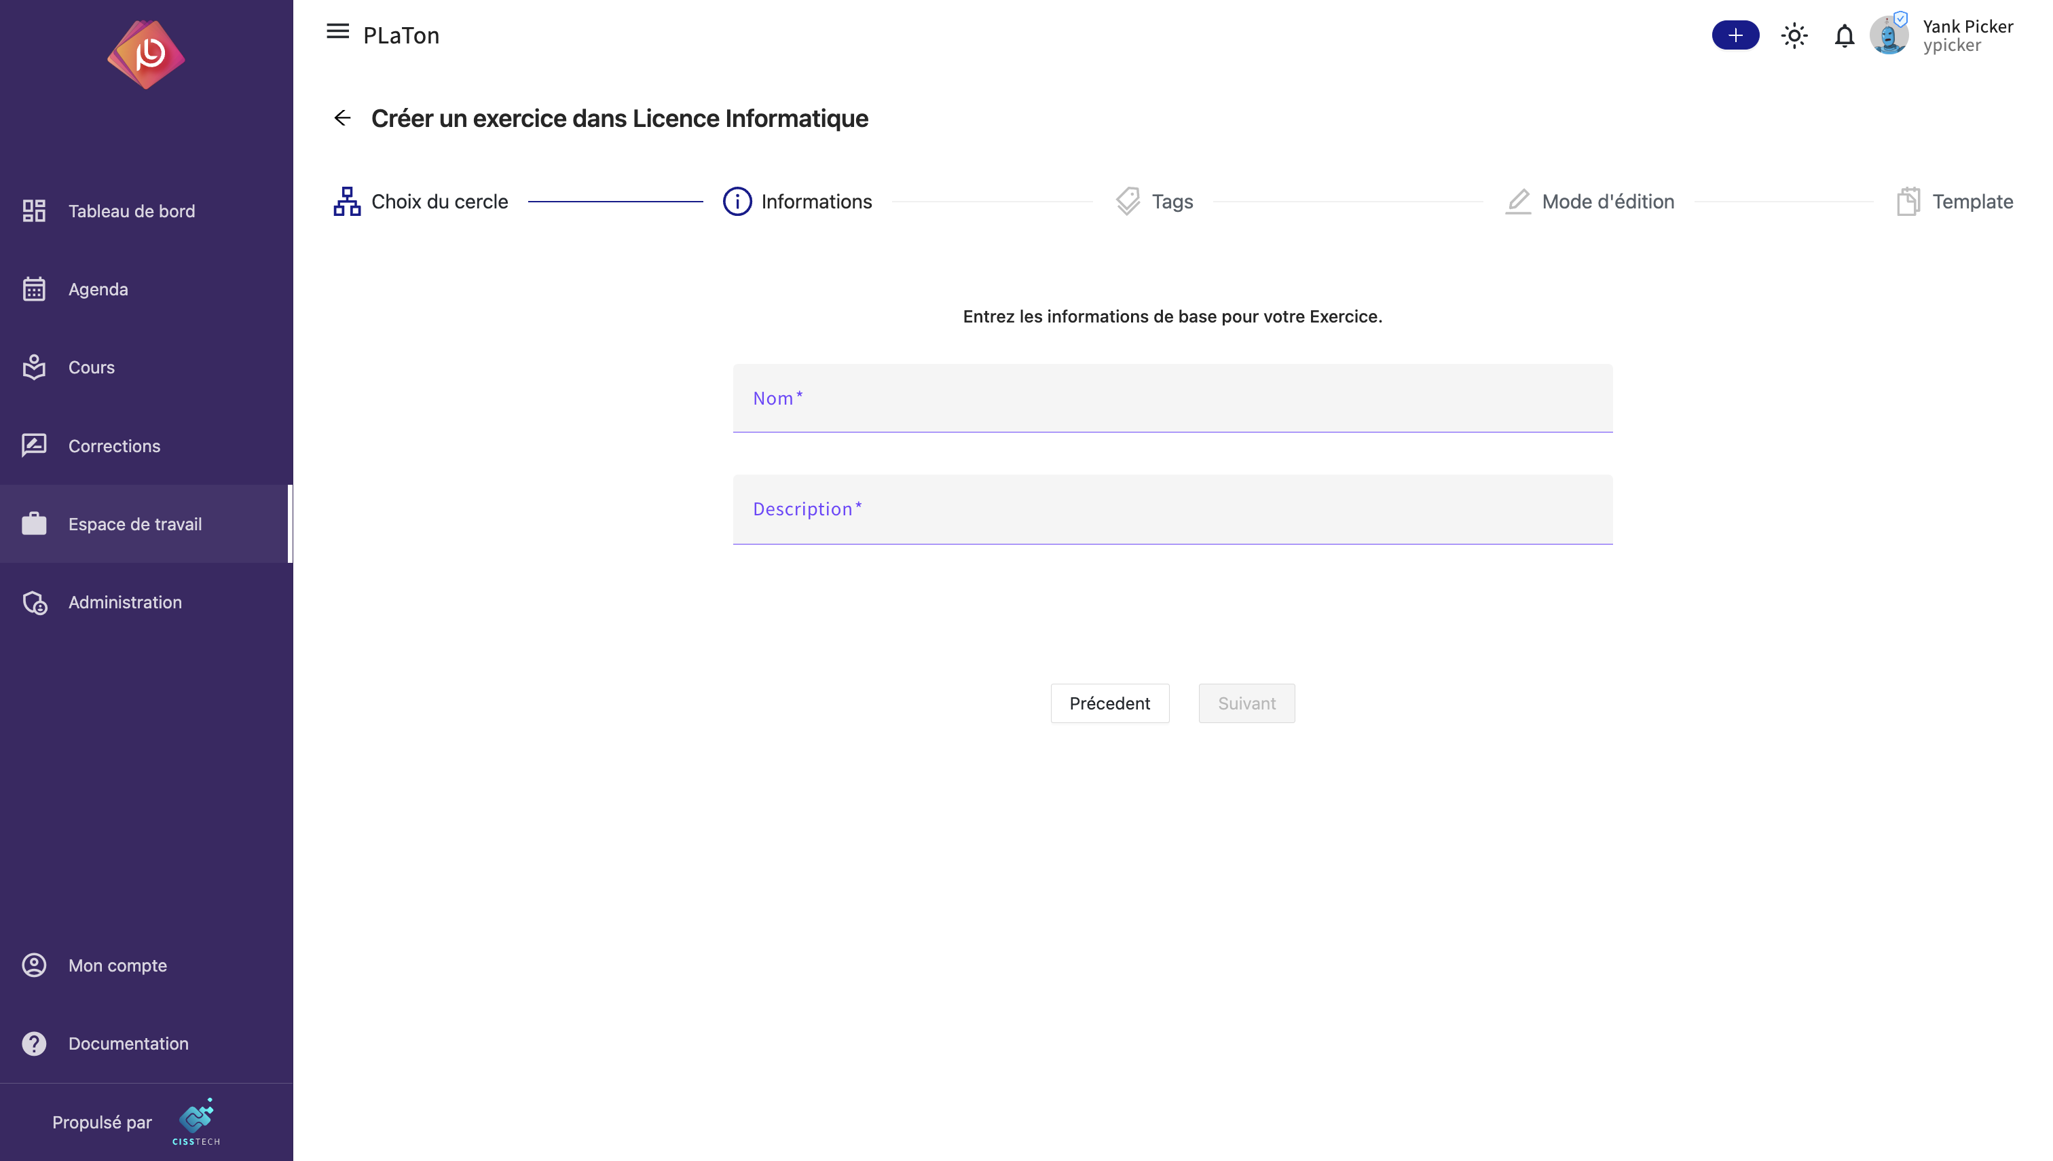Open Espace de travail section

coord(134,523)
